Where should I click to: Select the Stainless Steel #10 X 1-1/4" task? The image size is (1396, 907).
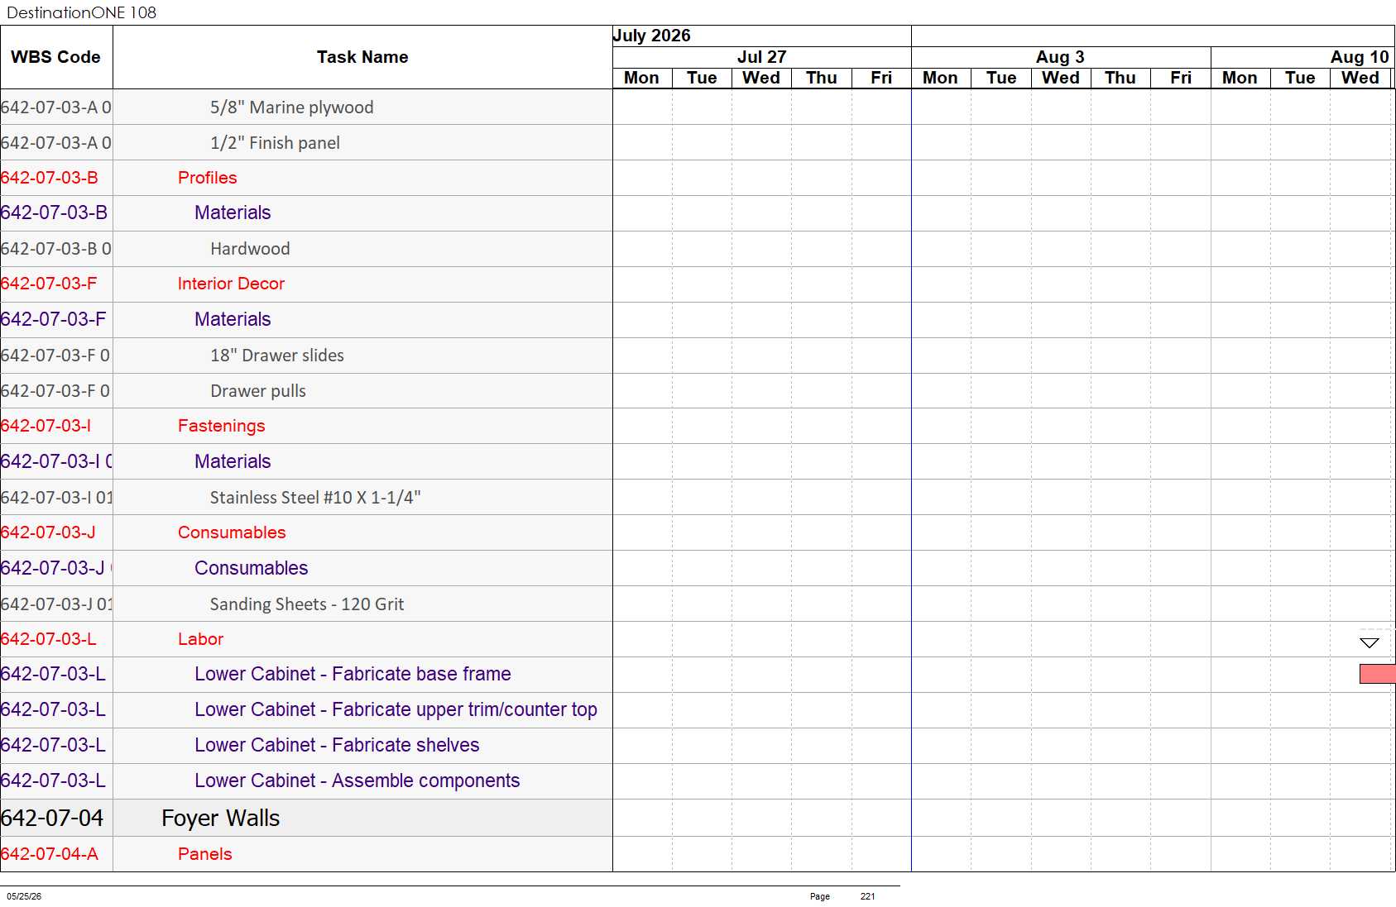(314, 498)
